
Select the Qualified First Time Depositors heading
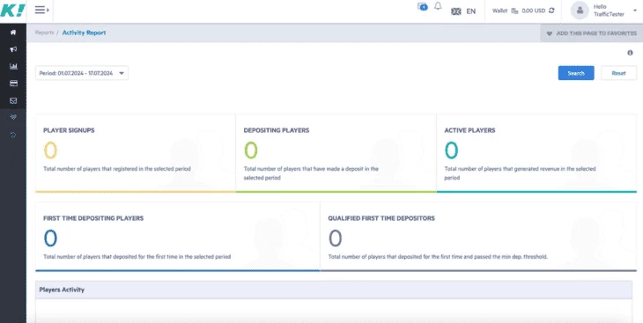(x=381, y=218)
